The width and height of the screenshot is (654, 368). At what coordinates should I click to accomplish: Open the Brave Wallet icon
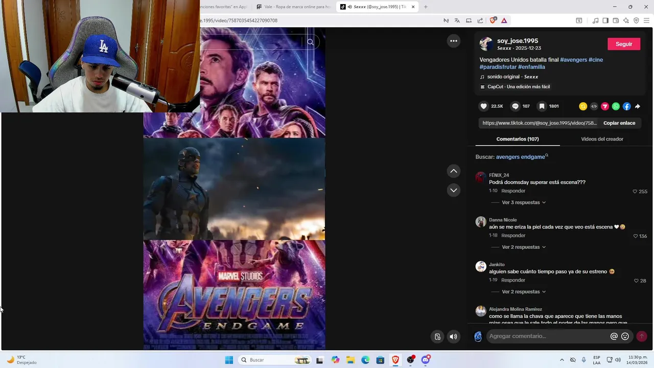pos(616,20)
